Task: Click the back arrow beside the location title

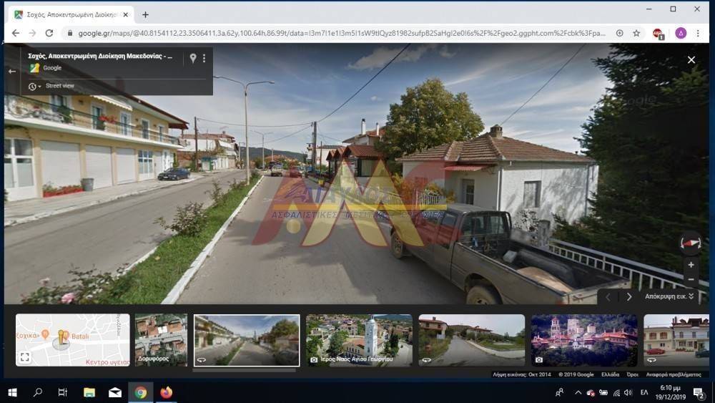Action: (11, 72)
